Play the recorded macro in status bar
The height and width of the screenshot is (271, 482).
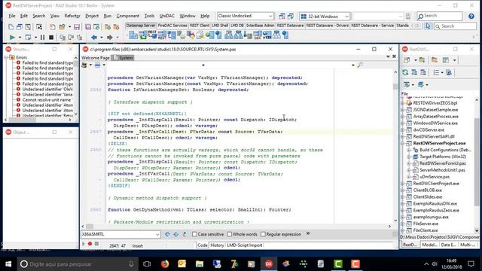pos(84,244)
